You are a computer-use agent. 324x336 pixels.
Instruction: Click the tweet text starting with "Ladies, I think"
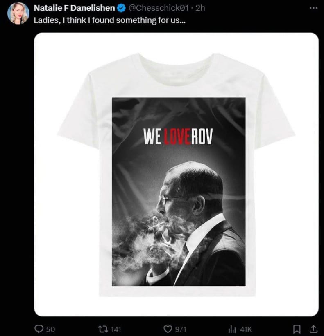[x=109, y=20]
